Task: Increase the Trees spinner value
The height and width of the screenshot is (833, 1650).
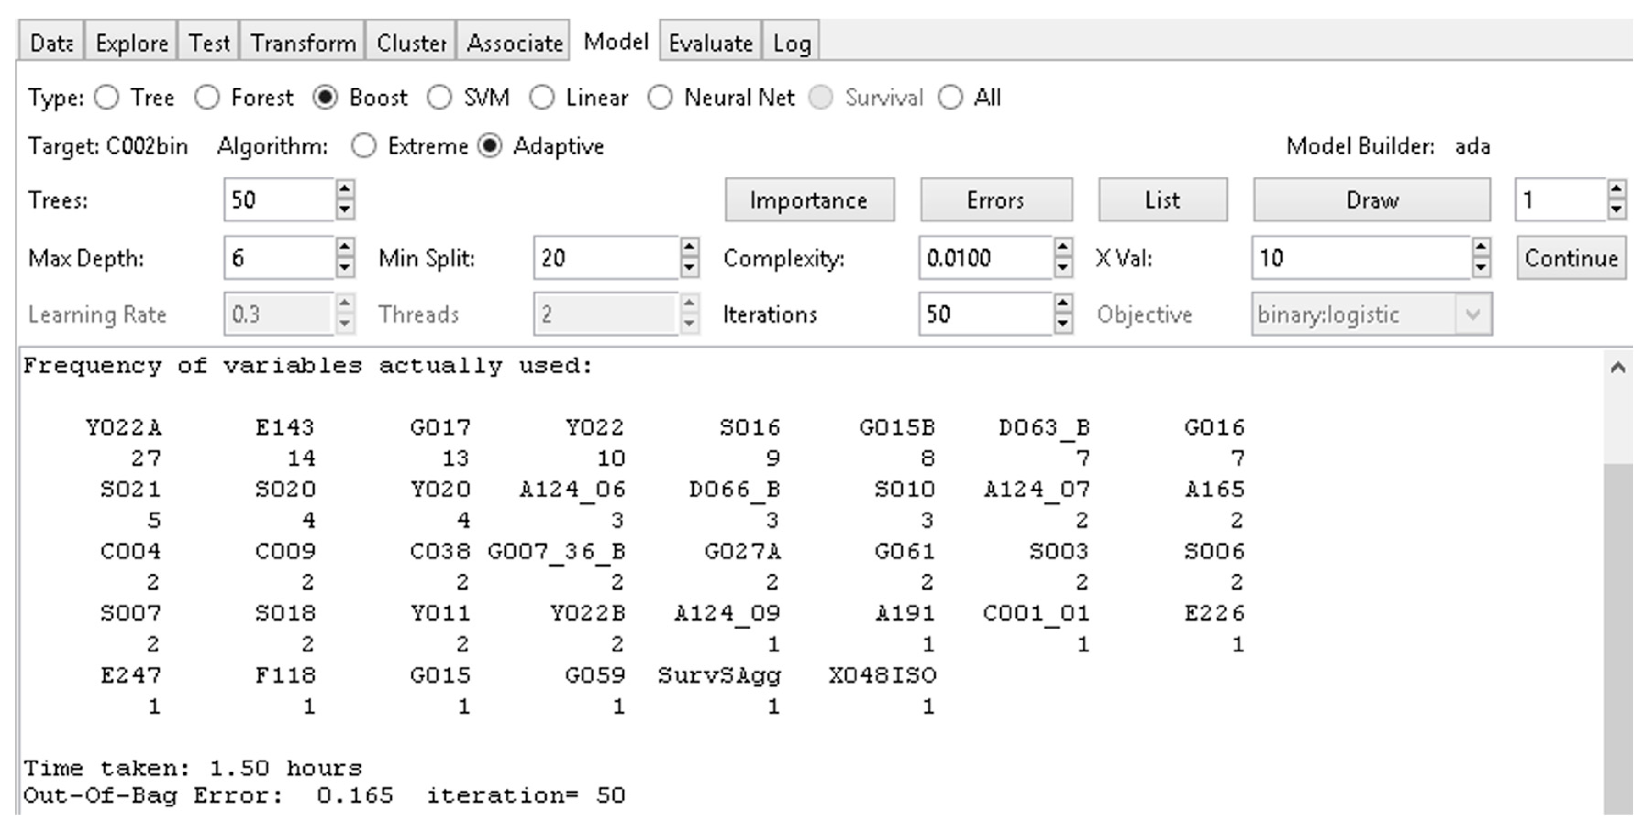Action: click(x=344, y=189)
